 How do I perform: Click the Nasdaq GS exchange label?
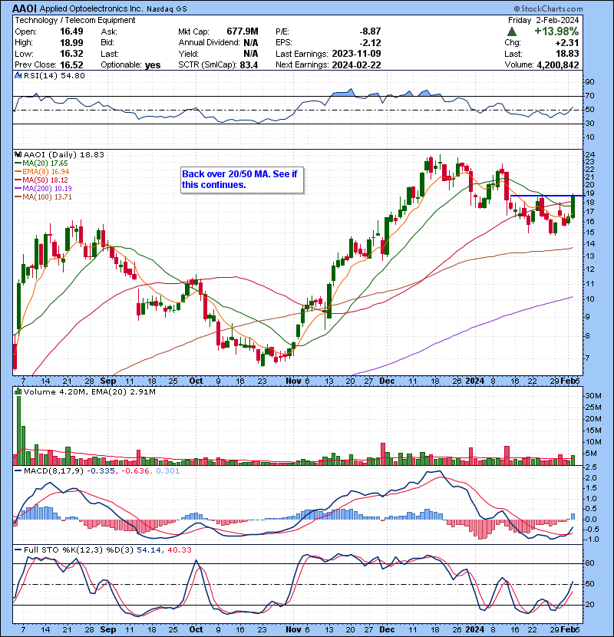167,9
